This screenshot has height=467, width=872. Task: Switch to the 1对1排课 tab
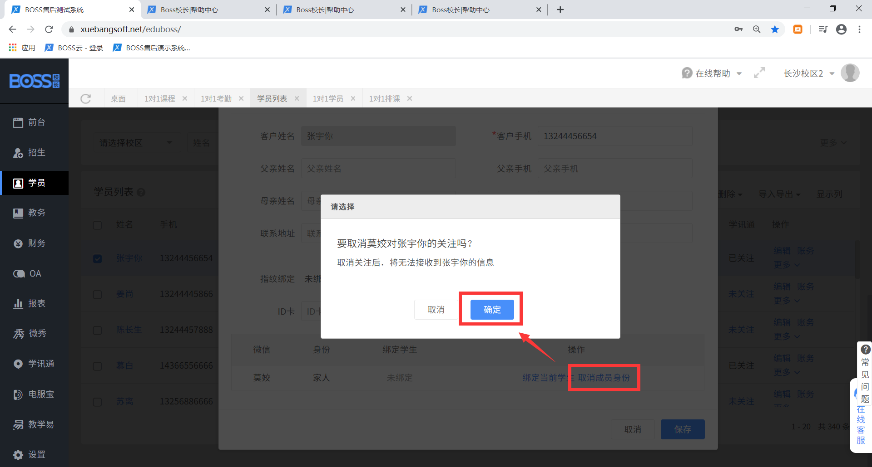384,99
